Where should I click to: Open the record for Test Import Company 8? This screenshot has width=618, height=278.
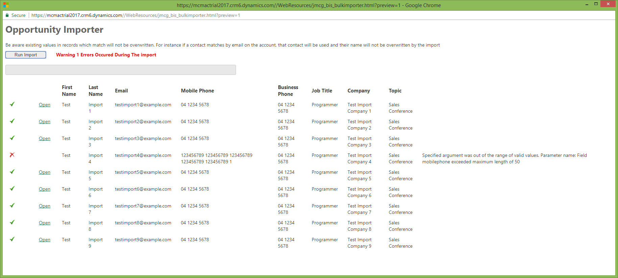point(44,223)
